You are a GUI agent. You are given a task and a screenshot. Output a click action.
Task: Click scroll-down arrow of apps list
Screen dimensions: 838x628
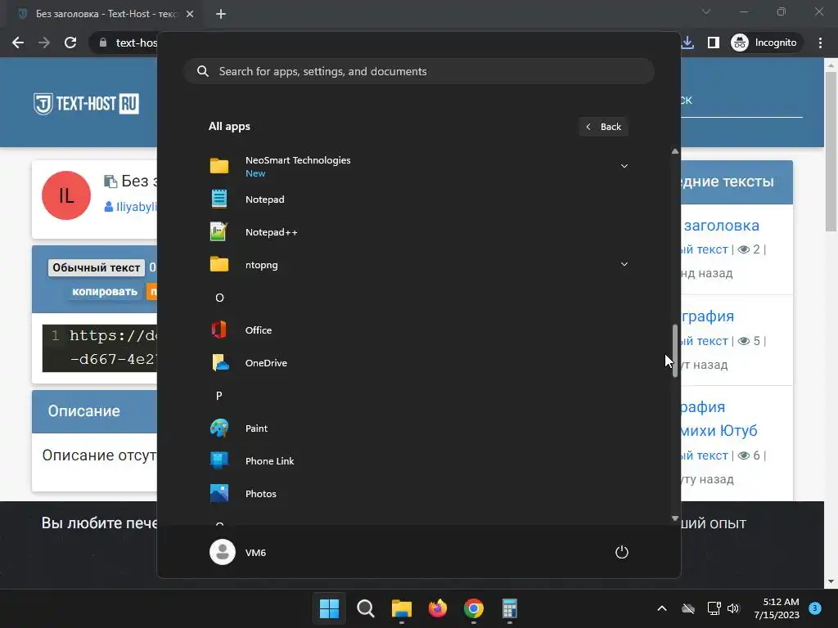pos(675,518)
